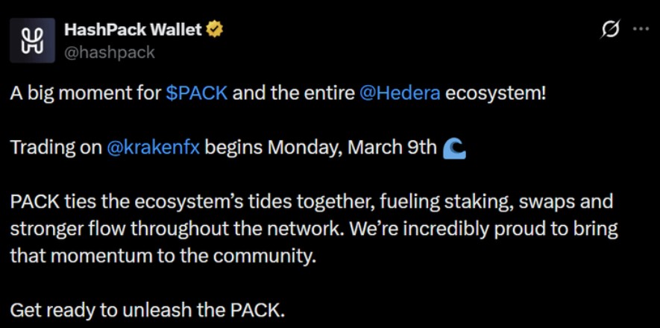Open the @Hedera mention link
Image resolution: width=660 pixels, height=328 pixels.
click(400, 95)
